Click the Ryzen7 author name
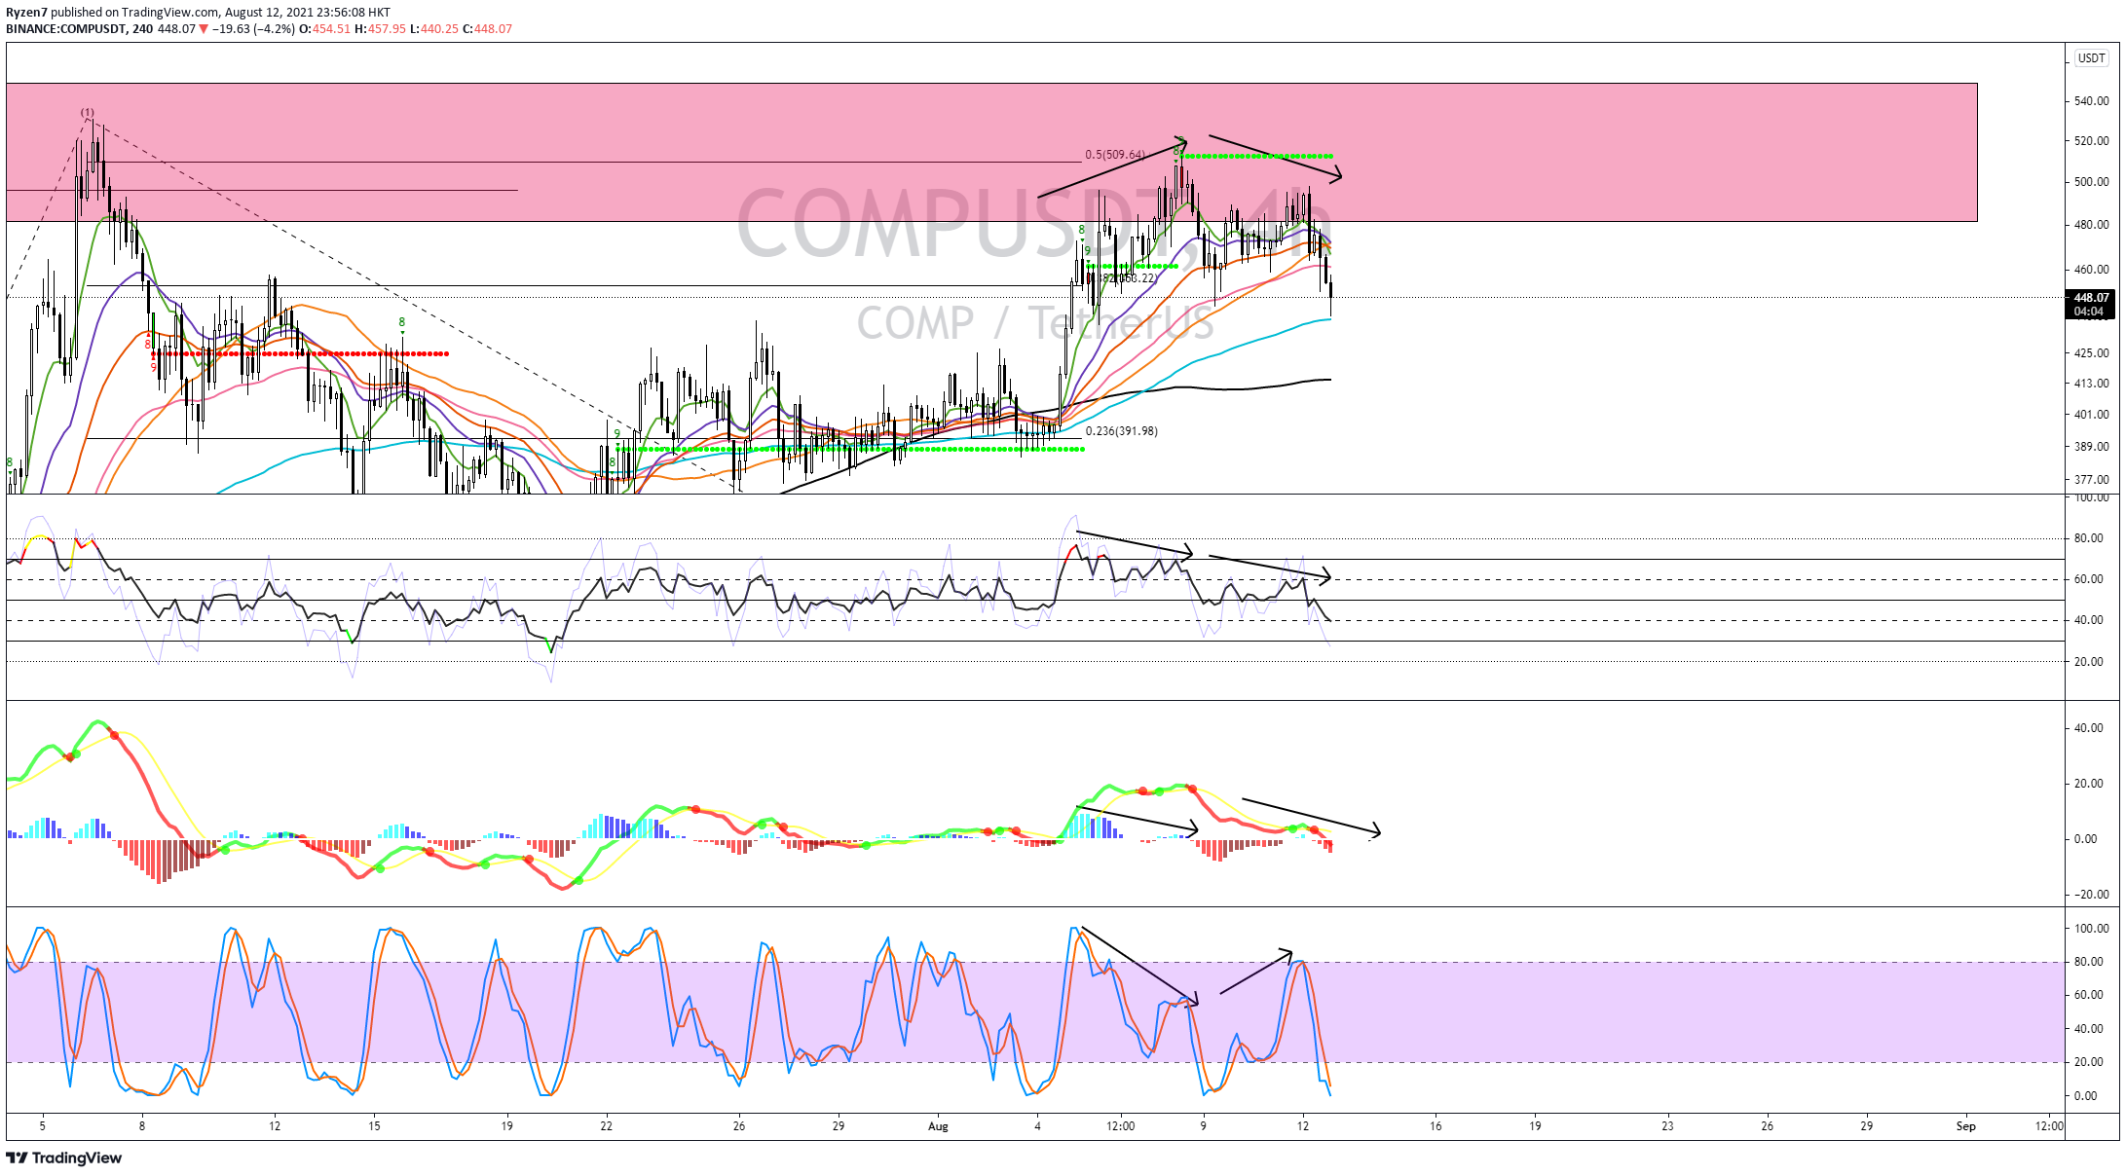2126x1176 pixels. coord(26,13)
